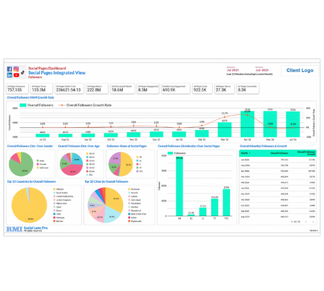This screenshot has height=291, width=324.
Task: Click the Instagram logo icon
Action: [16, 69]
